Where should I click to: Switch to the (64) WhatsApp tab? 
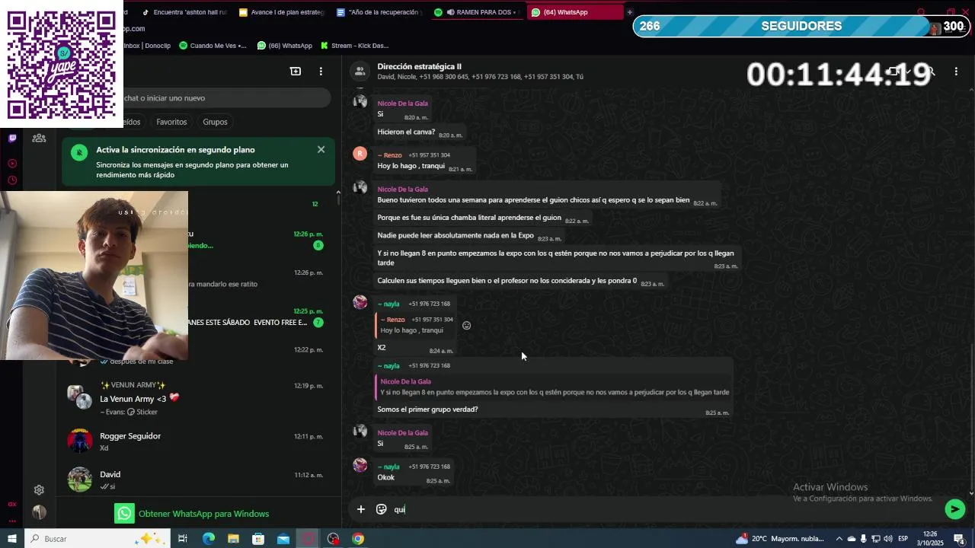tap(574, 12)
